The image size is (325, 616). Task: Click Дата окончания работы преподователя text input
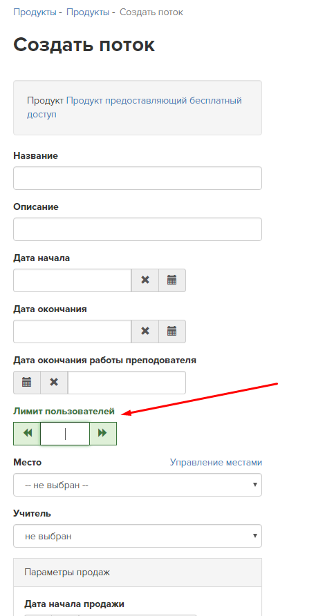127,383
